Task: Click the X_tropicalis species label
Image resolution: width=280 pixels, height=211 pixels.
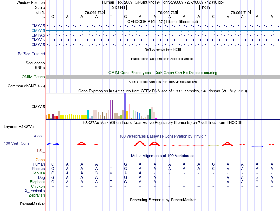Action: click(35, 191)
